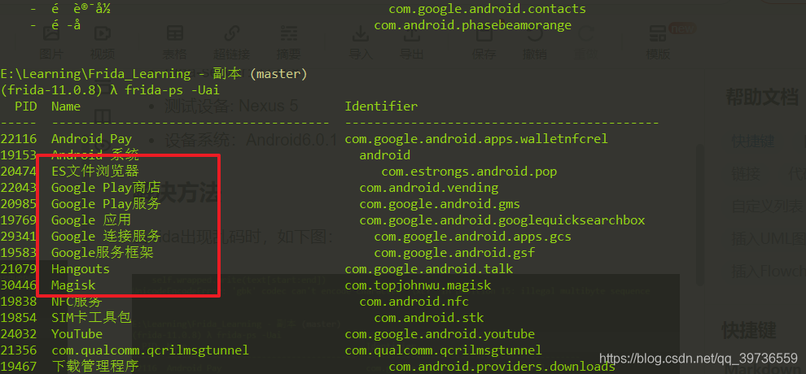Select com.google.android.apps.walletnfcrel identifier
Screen dimensions: 806x374
476,139
